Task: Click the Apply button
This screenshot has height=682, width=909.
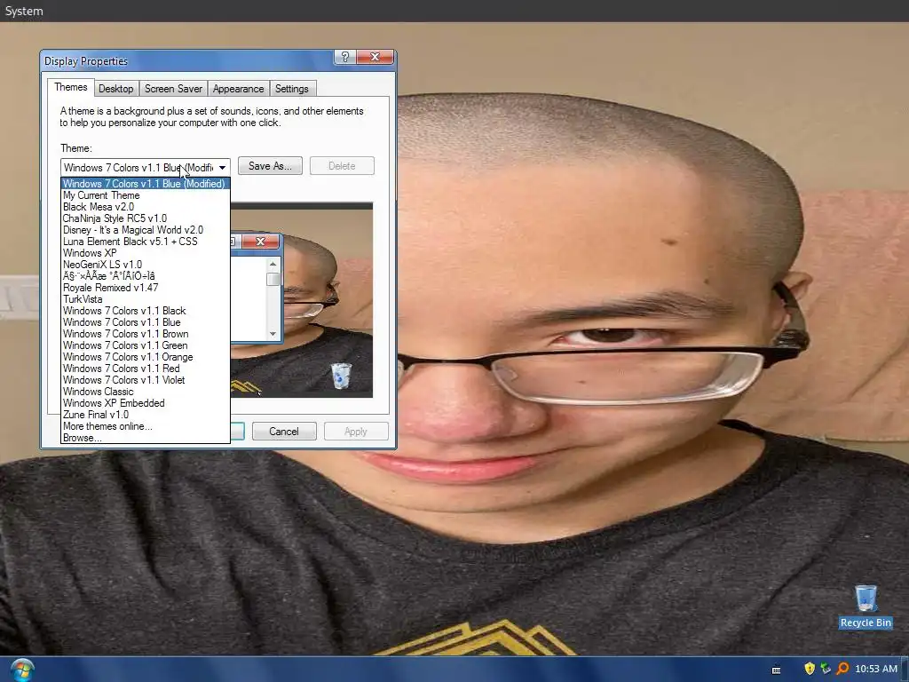Action: point(355,432)
